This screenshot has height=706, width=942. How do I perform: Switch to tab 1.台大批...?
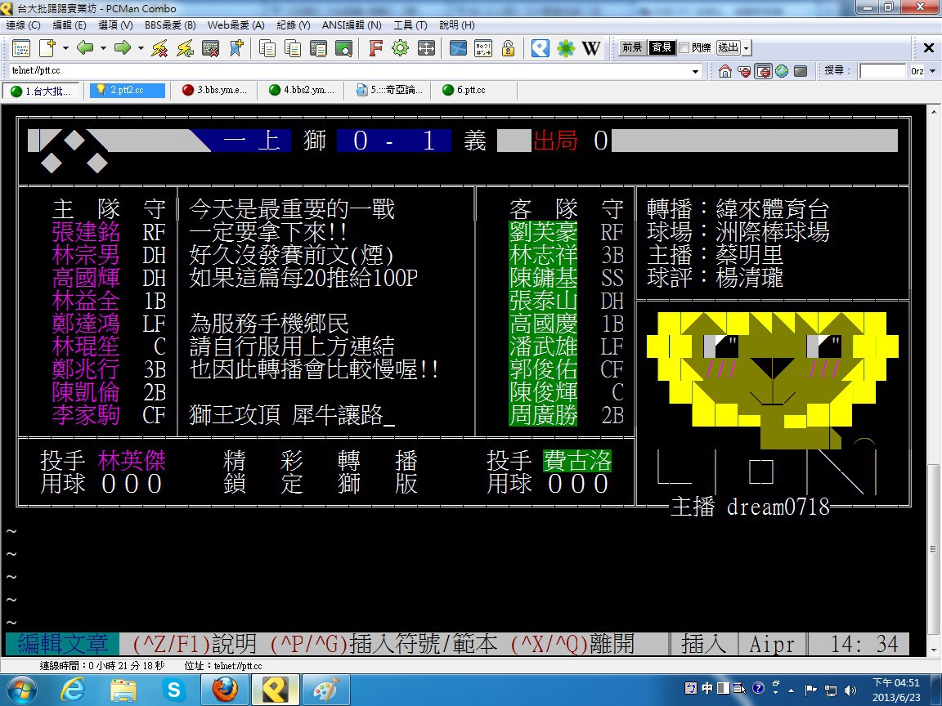coord(42,91)
